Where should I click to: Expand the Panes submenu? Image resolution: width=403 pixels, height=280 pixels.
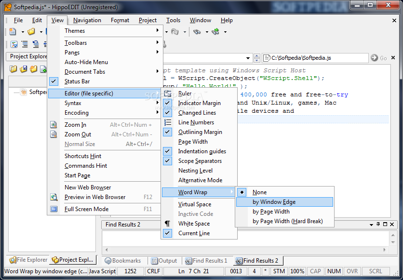(106, 53)
